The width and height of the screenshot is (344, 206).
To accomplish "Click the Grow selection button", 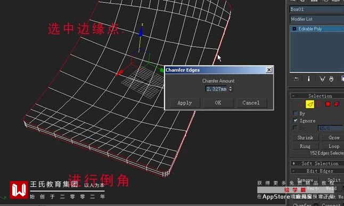I will click(x=332, y=137).
